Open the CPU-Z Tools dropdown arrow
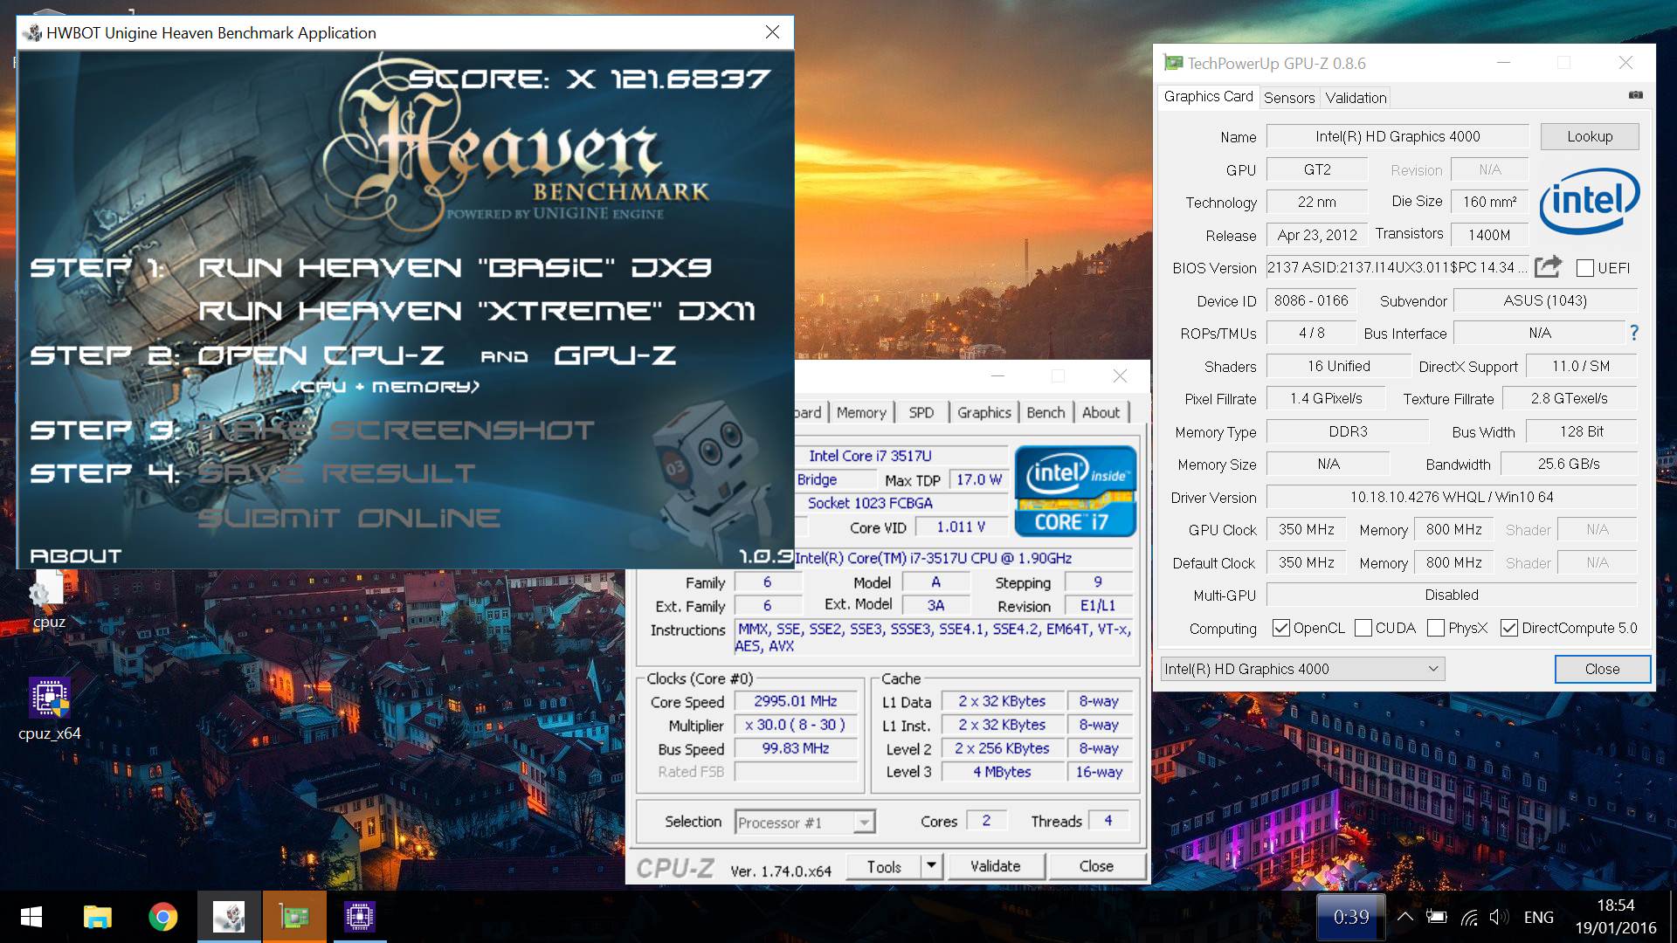The height and width of the screenshot is (943, 1677). click(931, 866)
